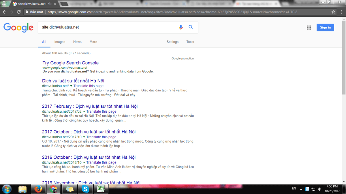The image size is (346, 194).
Task: Open the More search categories menu
Action: (93, 42)
